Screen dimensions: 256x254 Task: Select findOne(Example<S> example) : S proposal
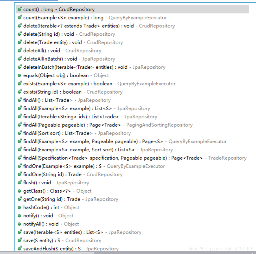coord(132,166)
